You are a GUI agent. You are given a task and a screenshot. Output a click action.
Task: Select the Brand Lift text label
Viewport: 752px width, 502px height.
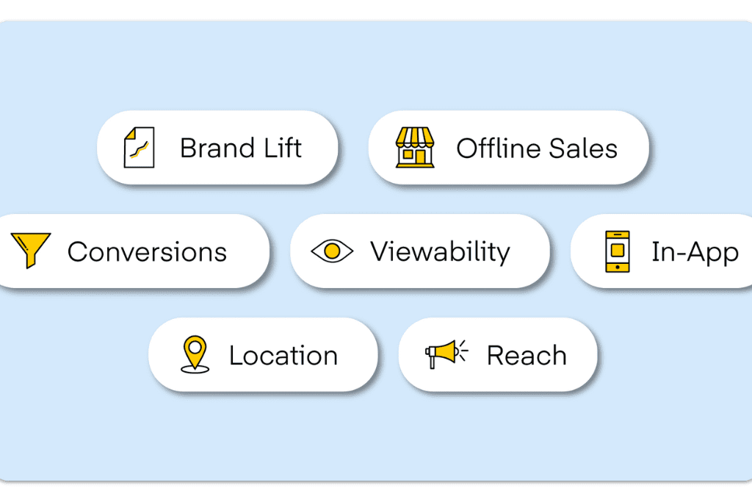coord(241,148)
